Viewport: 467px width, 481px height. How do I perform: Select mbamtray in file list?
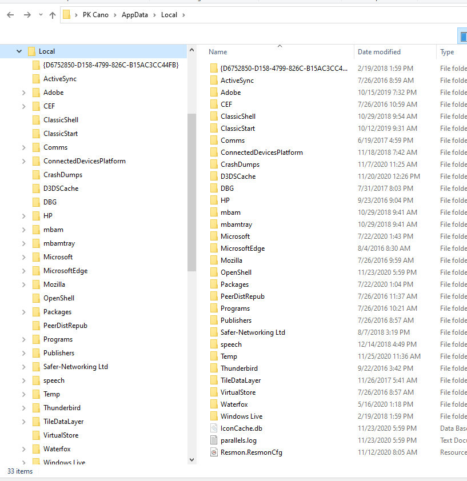(x=236, y=225)
